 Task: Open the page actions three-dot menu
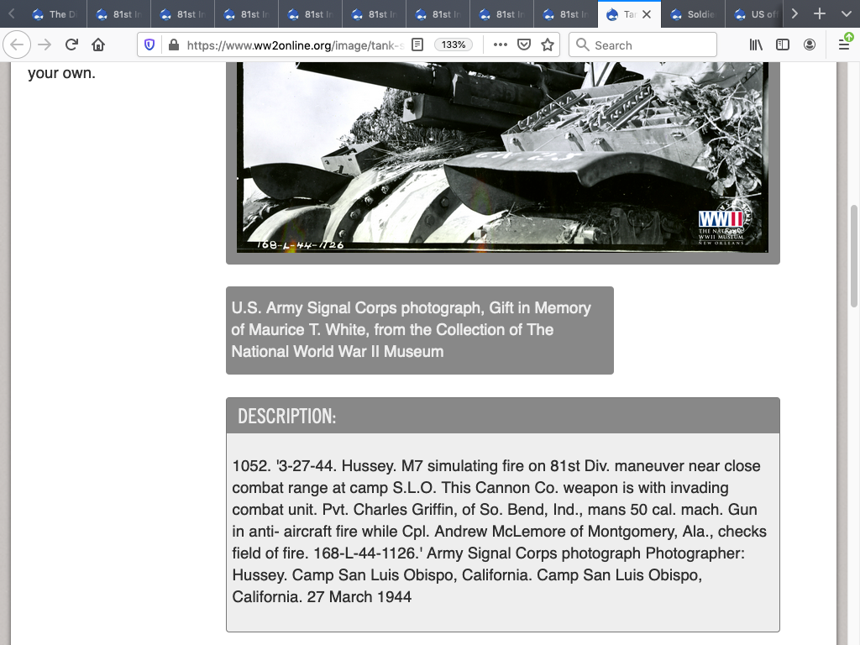click(501, 45)
